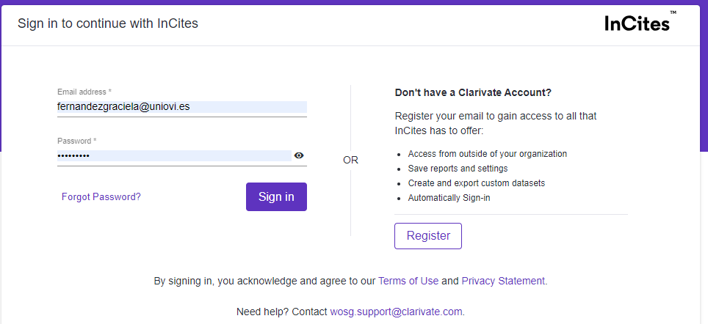Click the 'Password *' field label
The height and width of the screenshot is (324, 708).
click(x=77, y=141)
